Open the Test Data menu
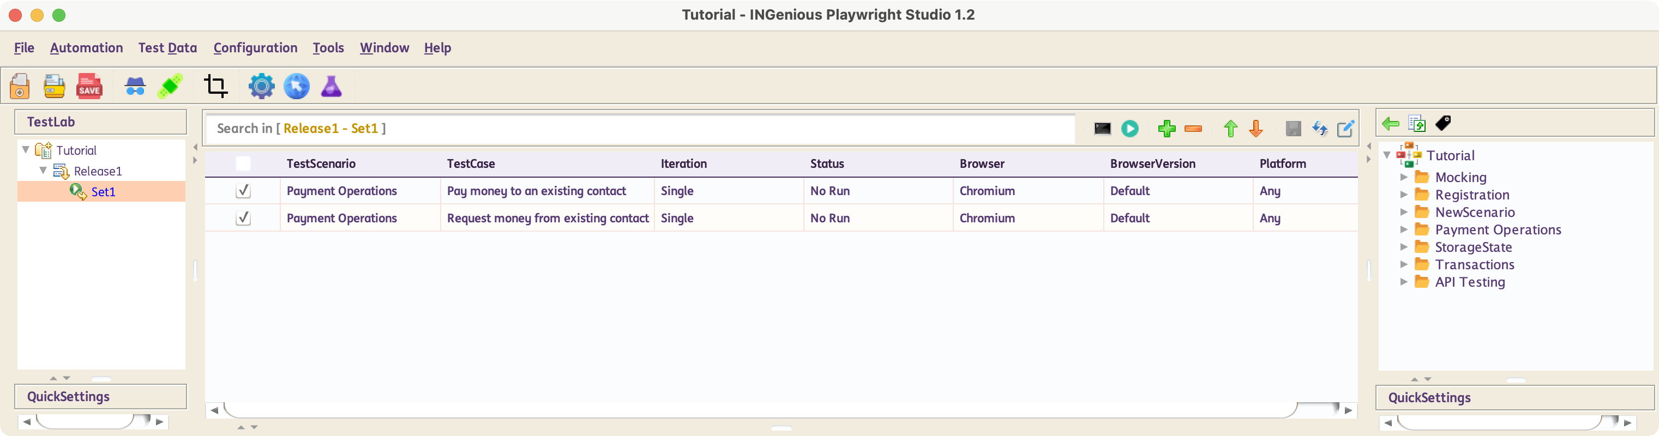This screenshot has width=1659, height=436. click(x=167, y=47)
